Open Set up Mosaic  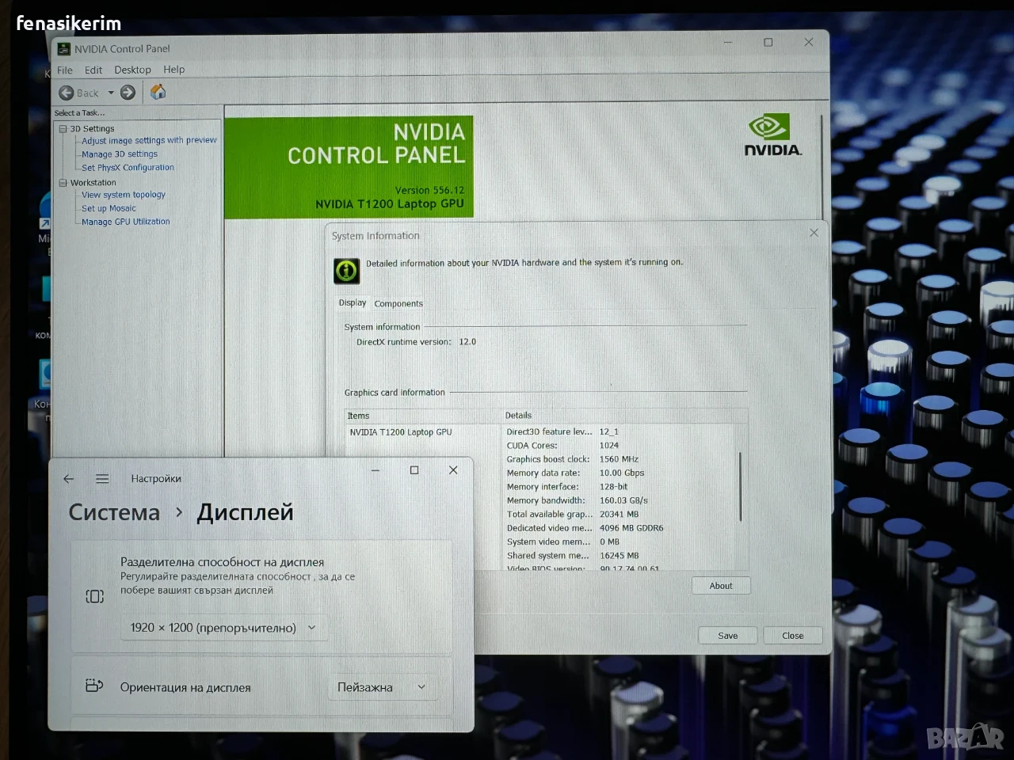coord(109,208)
